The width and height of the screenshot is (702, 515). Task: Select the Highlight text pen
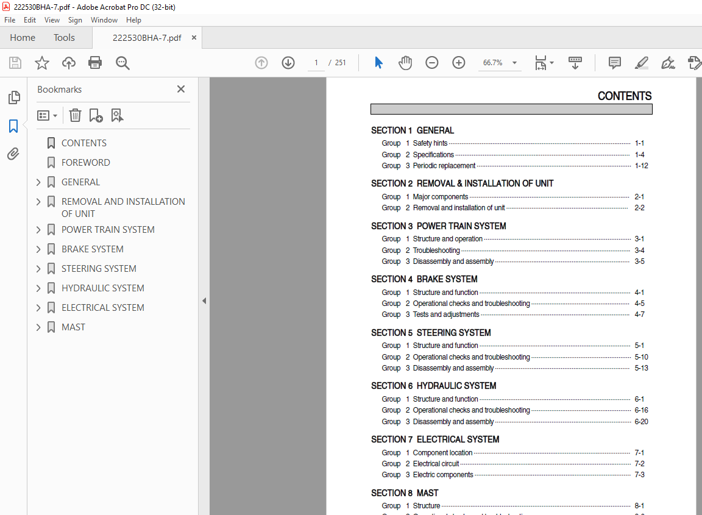(642, 63)
